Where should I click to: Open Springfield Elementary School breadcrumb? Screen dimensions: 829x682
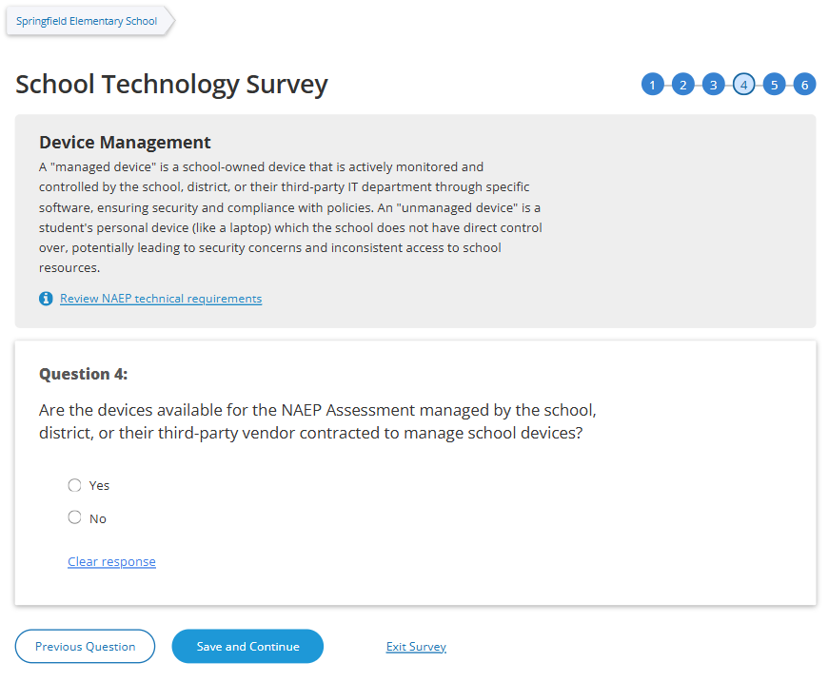coord(87,21)
